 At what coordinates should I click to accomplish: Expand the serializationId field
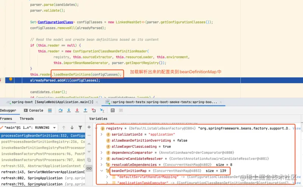coord(102,134)
